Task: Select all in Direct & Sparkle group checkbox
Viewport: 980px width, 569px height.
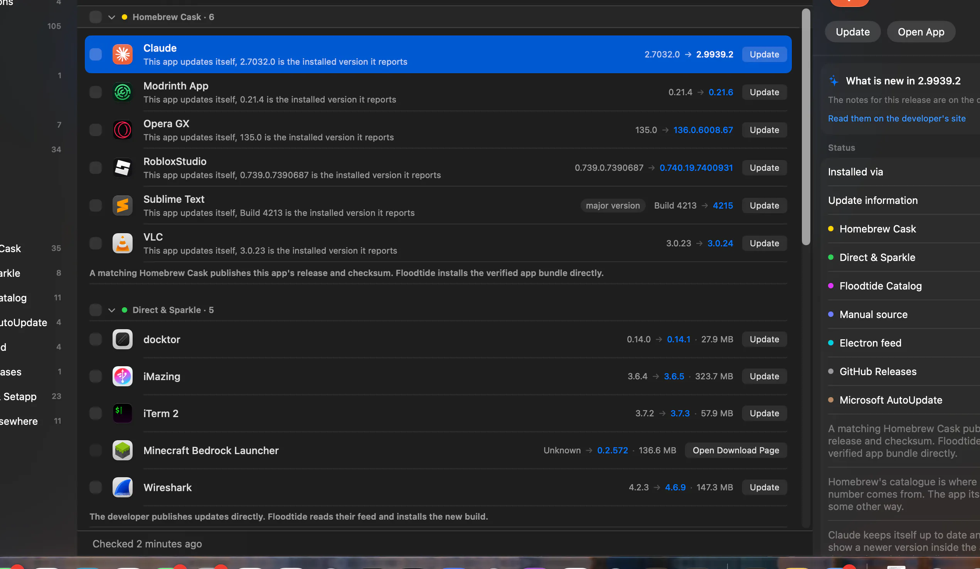Action: 95,310
